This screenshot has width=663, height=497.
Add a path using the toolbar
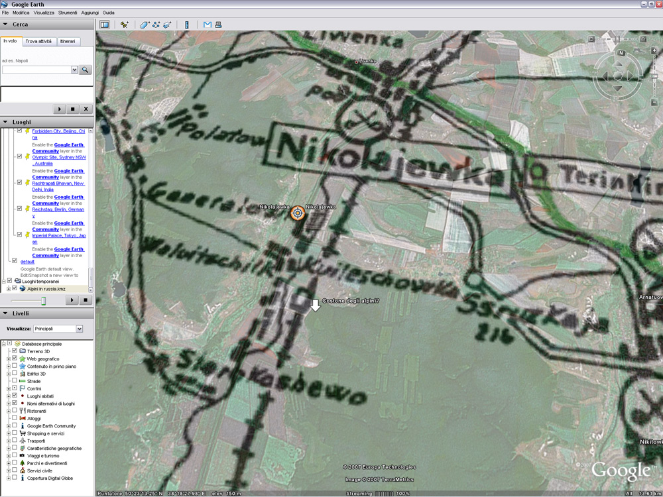tap(156, 25)
